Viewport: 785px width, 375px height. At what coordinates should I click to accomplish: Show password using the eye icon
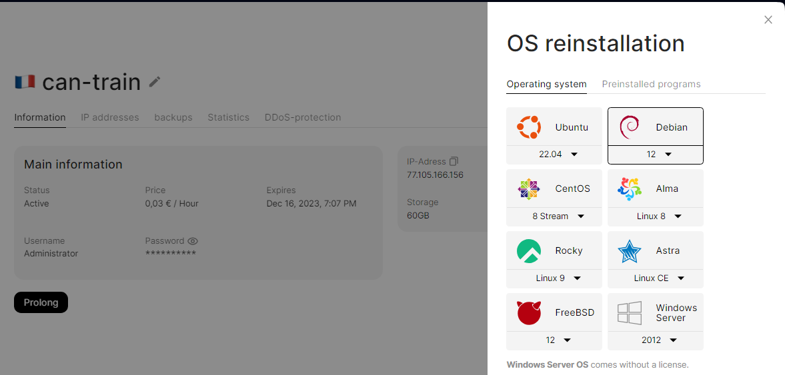click(193, 241)
